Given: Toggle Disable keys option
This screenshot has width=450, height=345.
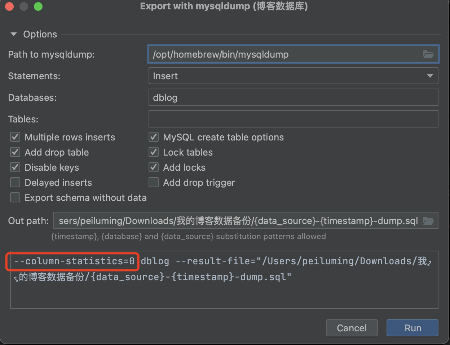Looking at the screenshot, I should point(15,167).
